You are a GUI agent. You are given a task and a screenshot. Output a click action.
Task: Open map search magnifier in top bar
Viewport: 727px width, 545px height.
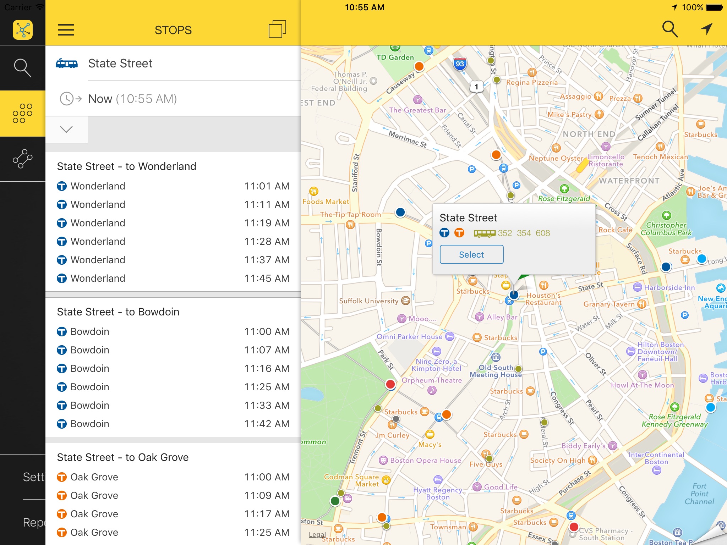pos(669,29)
